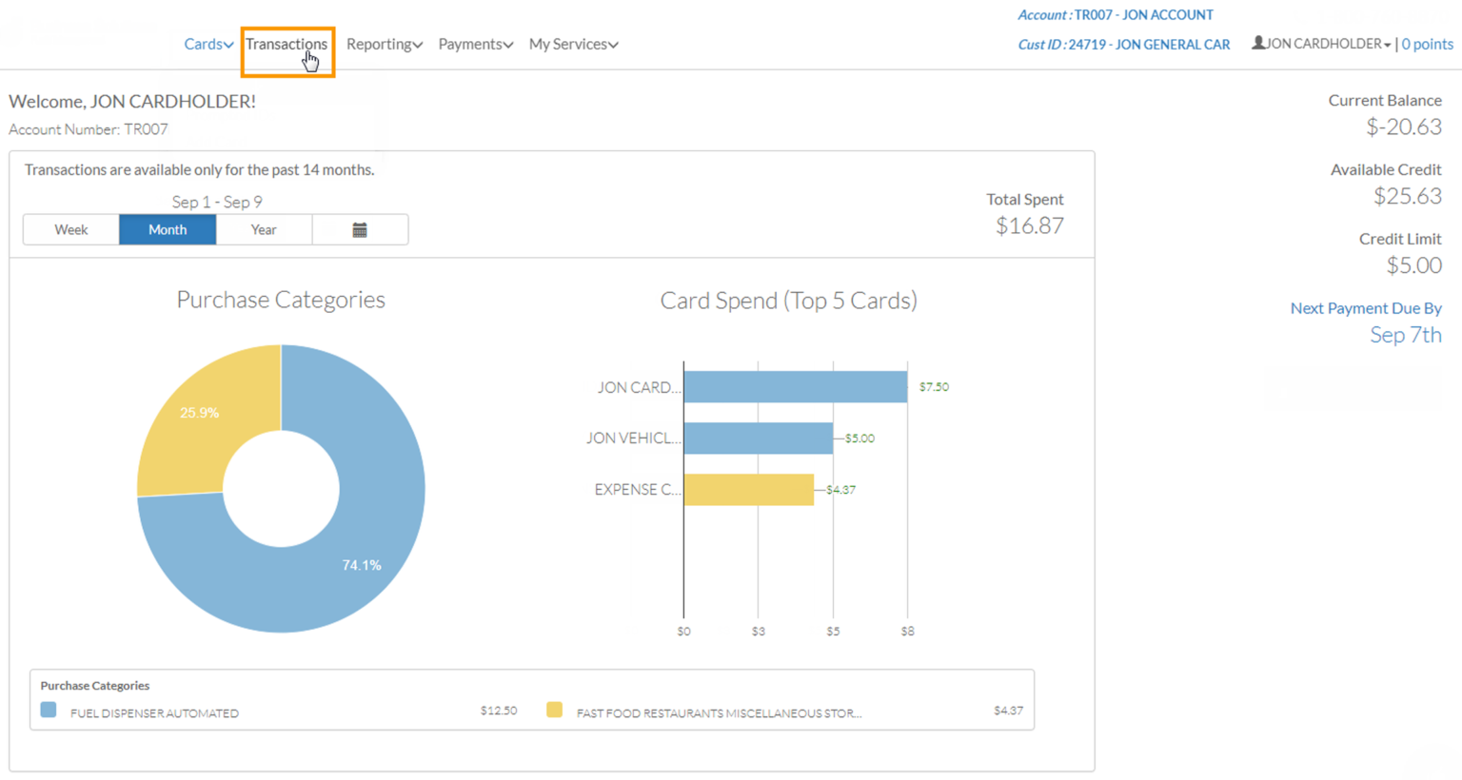Select the Year view toggle
1462x780 pixels.
(263, 229)
